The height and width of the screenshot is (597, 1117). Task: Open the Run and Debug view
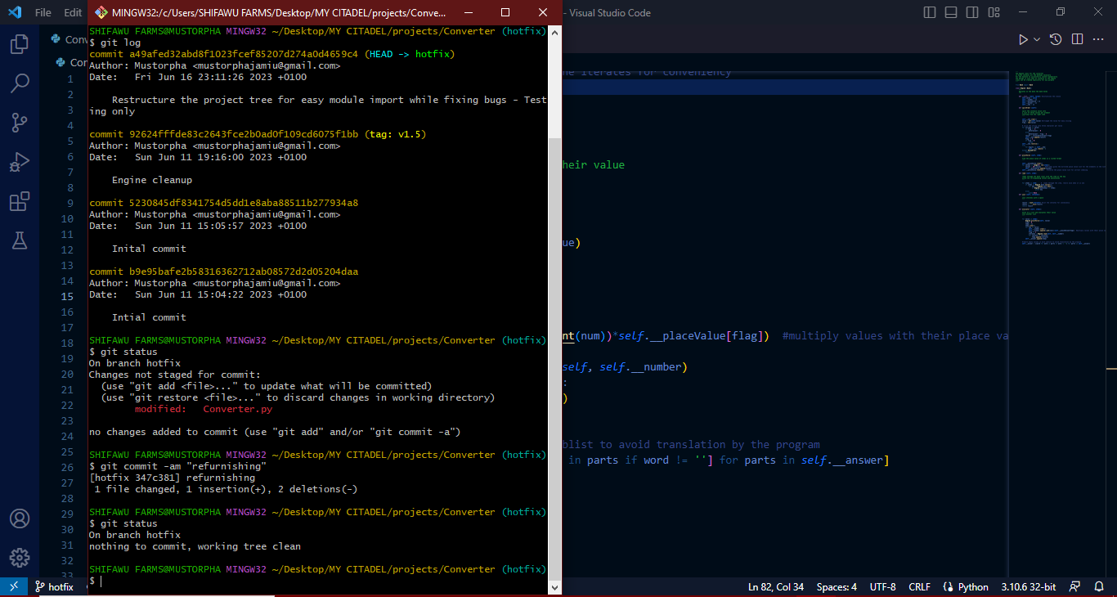(20, 162)
